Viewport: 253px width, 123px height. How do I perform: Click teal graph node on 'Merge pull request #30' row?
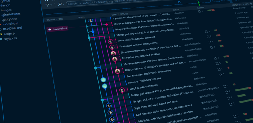point(95,68)
